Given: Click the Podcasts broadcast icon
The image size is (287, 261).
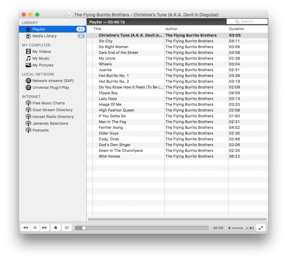Looking at the screenshot, I should click(28, 130).
